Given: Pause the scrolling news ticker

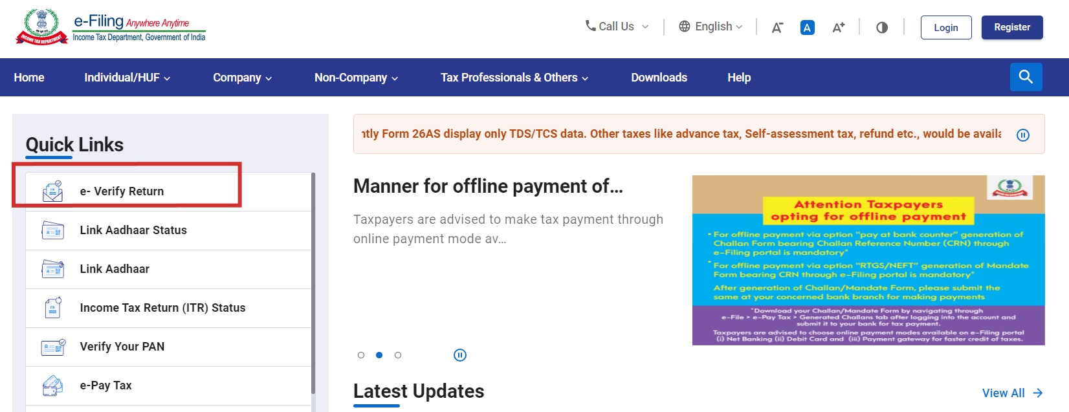Looking at the screenshot, I should 1022,135.
